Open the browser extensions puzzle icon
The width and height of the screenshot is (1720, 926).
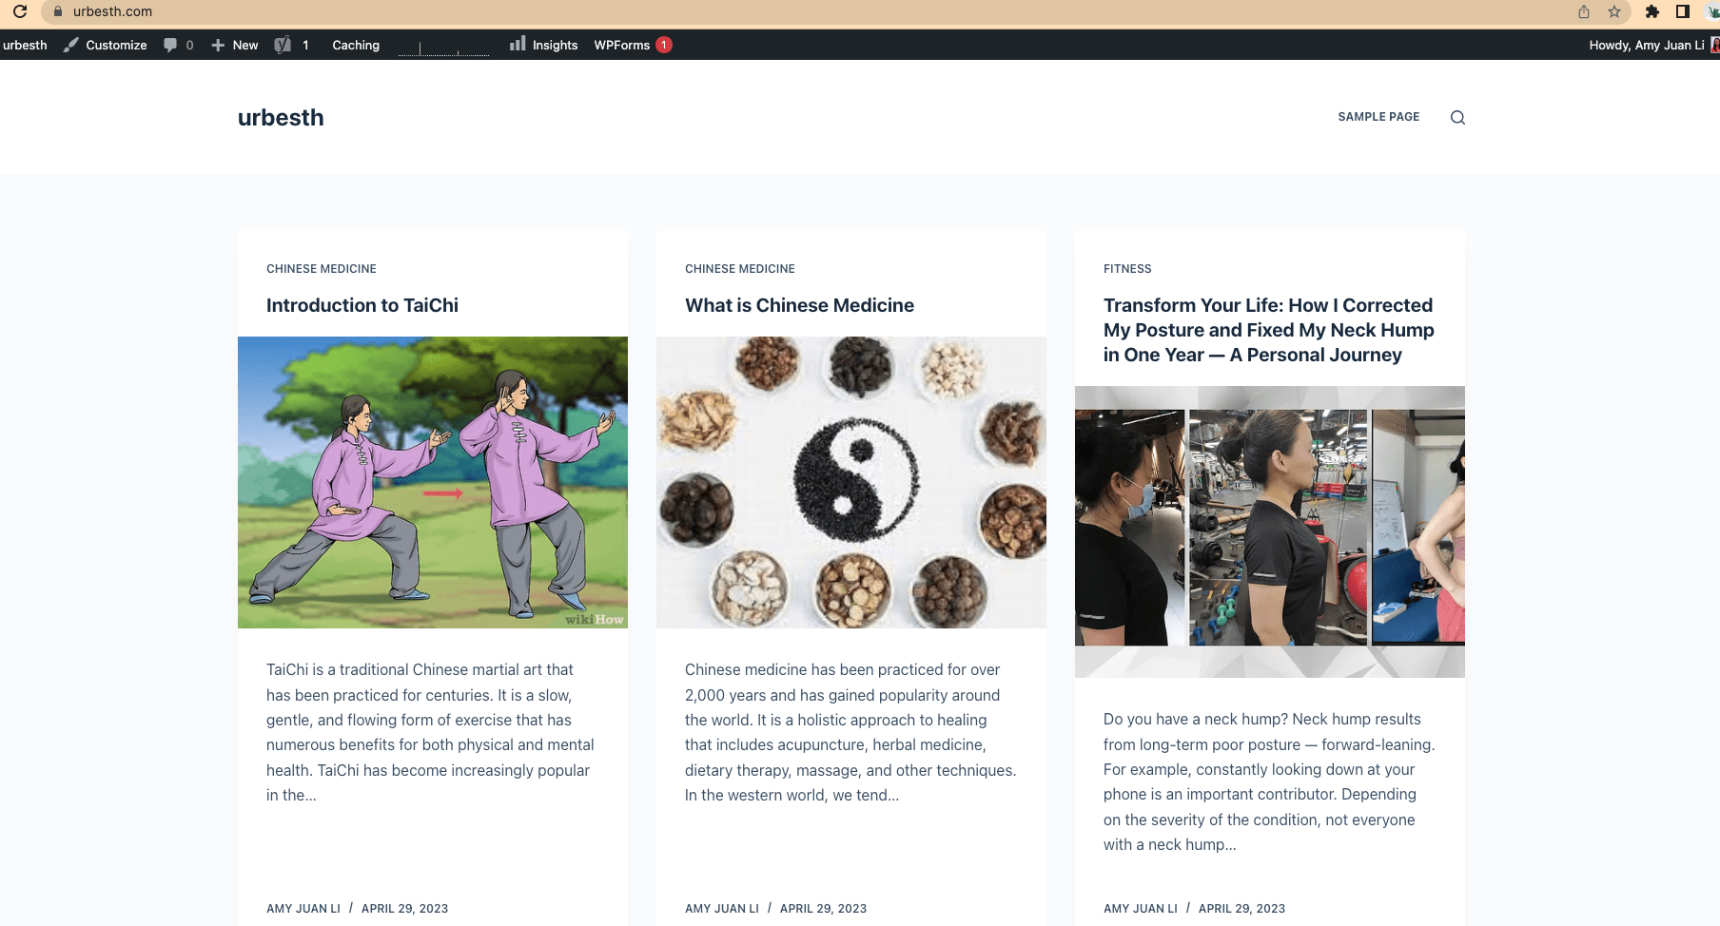click(1652, 11)
